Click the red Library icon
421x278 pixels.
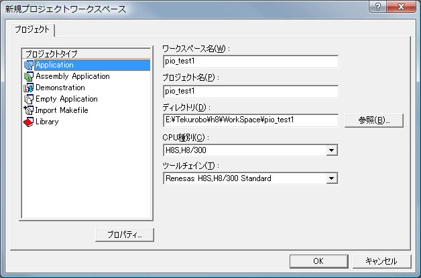point(29,122)
